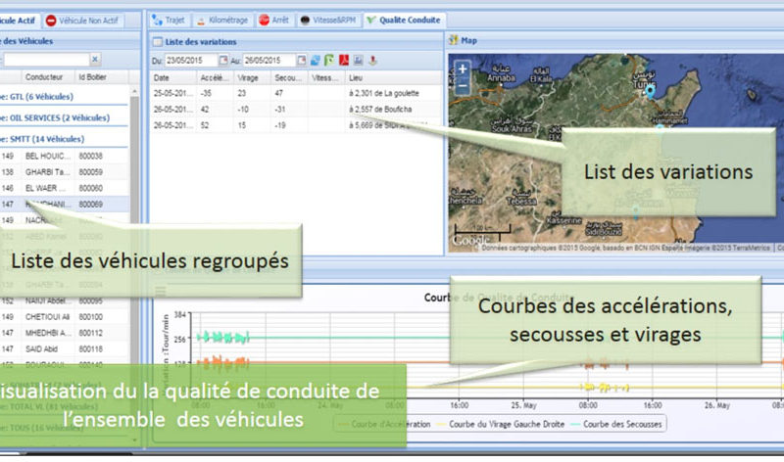Click the download icon in variations toolbar
The image size is (784, 462).
372,60
